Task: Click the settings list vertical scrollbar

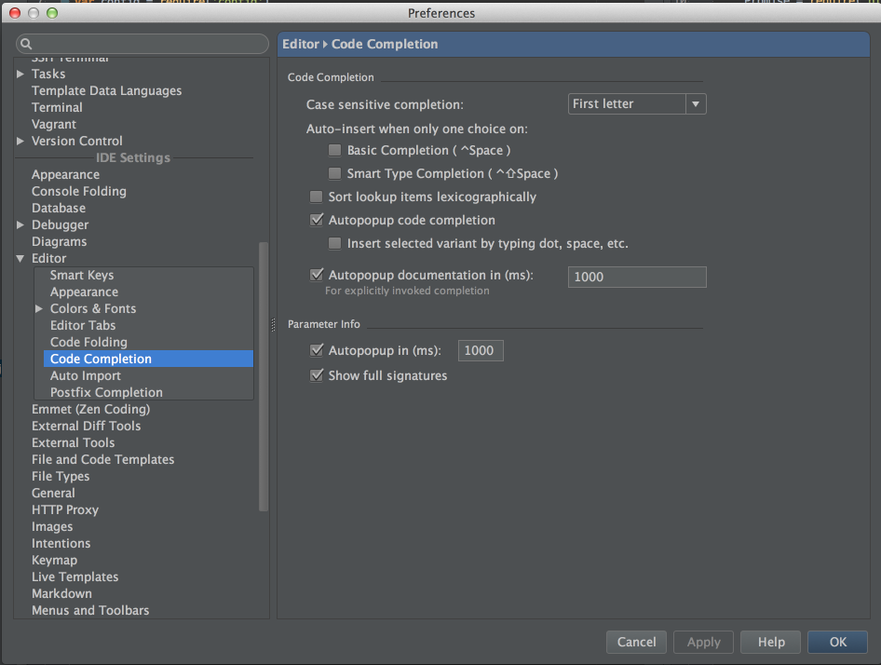Action: pyautogui.click(x=264, y=373)
